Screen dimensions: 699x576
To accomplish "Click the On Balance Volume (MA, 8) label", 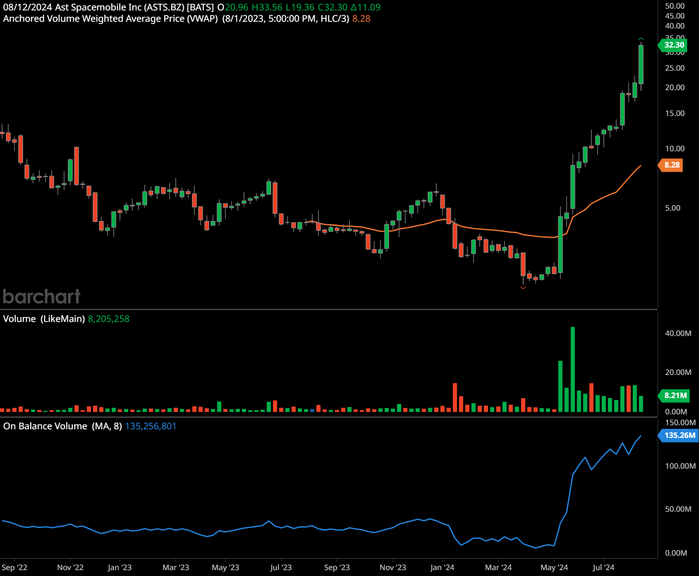I will click(x=62, y=426).
